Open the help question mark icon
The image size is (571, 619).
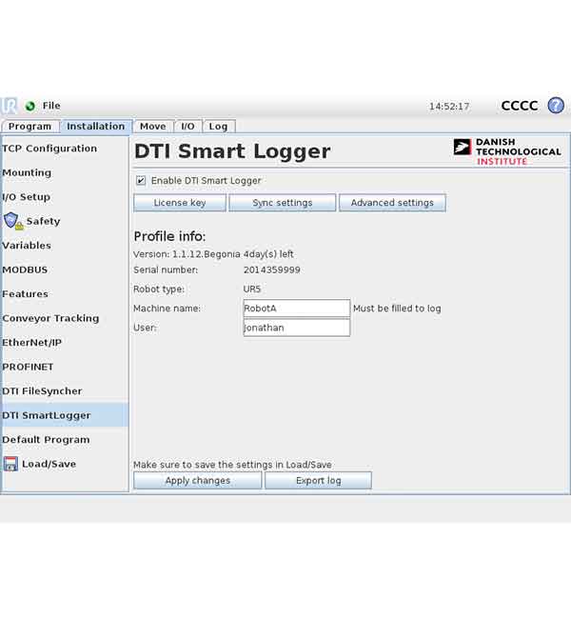[x=556, y=106]
